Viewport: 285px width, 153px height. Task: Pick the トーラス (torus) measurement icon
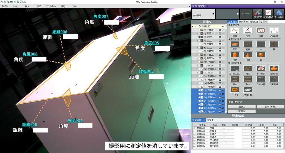pyautogui.click(x=234, y=90)
